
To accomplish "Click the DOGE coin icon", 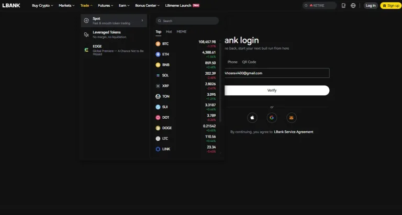I will pos(158,128).
